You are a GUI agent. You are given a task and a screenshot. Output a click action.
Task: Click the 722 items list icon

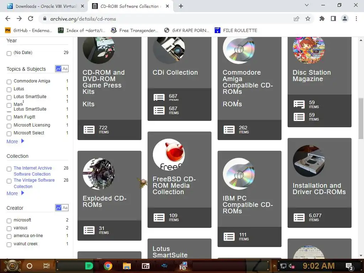[x=89, y=129]
